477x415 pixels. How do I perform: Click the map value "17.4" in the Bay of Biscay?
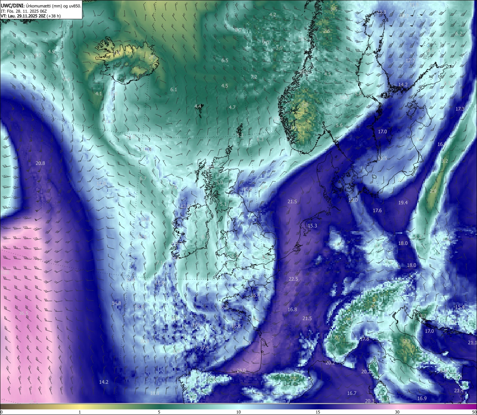click(204, 348)
